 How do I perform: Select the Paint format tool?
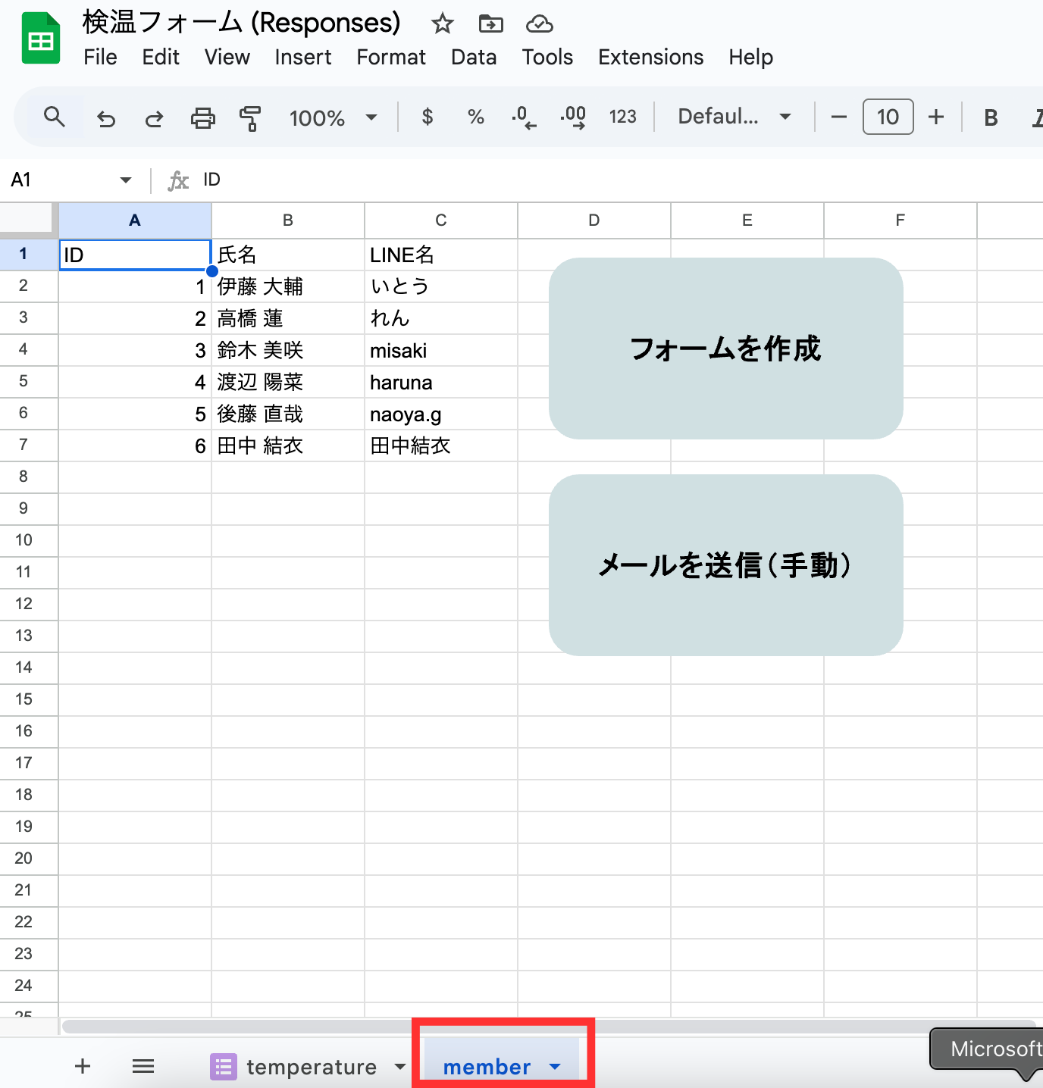(x=250, y=117)
